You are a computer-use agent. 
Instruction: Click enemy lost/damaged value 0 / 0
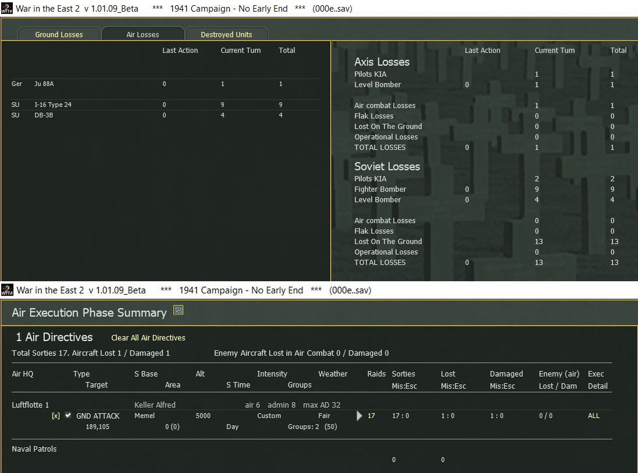pyautogui.click(x=546, y=415)
